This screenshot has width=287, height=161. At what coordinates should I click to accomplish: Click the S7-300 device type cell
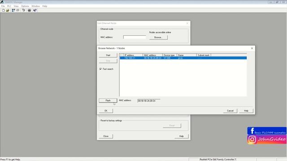[167, 58]
